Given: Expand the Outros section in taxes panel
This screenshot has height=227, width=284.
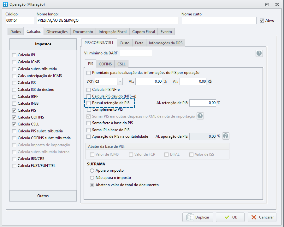Looking at the screenshot, I should 43,196.
